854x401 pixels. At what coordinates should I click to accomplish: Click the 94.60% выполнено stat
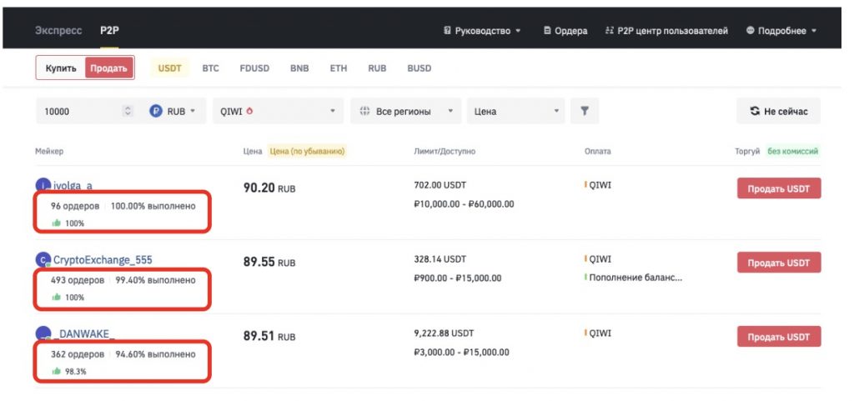tap(155, 354)
